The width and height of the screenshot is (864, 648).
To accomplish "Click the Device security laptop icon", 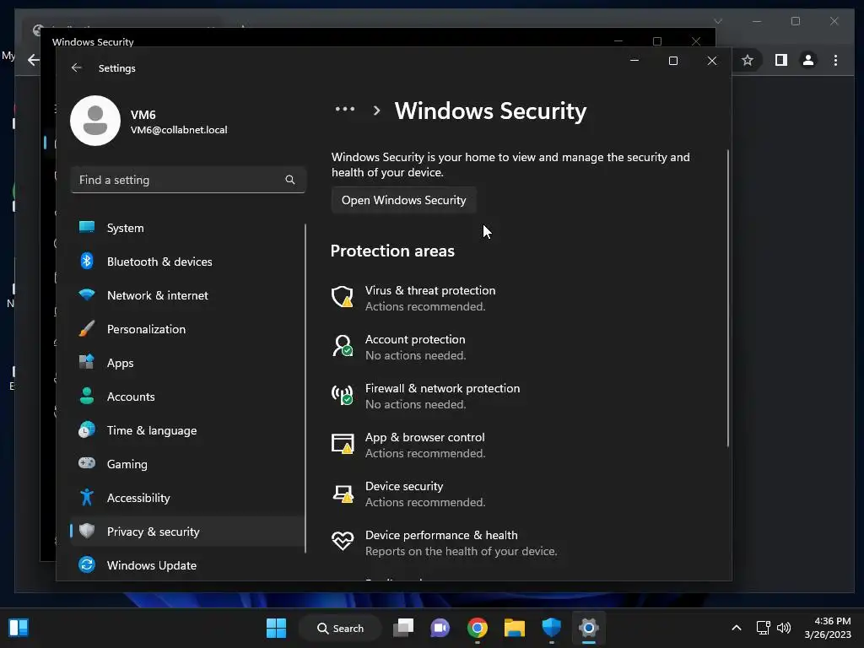I will pos(343,493).
